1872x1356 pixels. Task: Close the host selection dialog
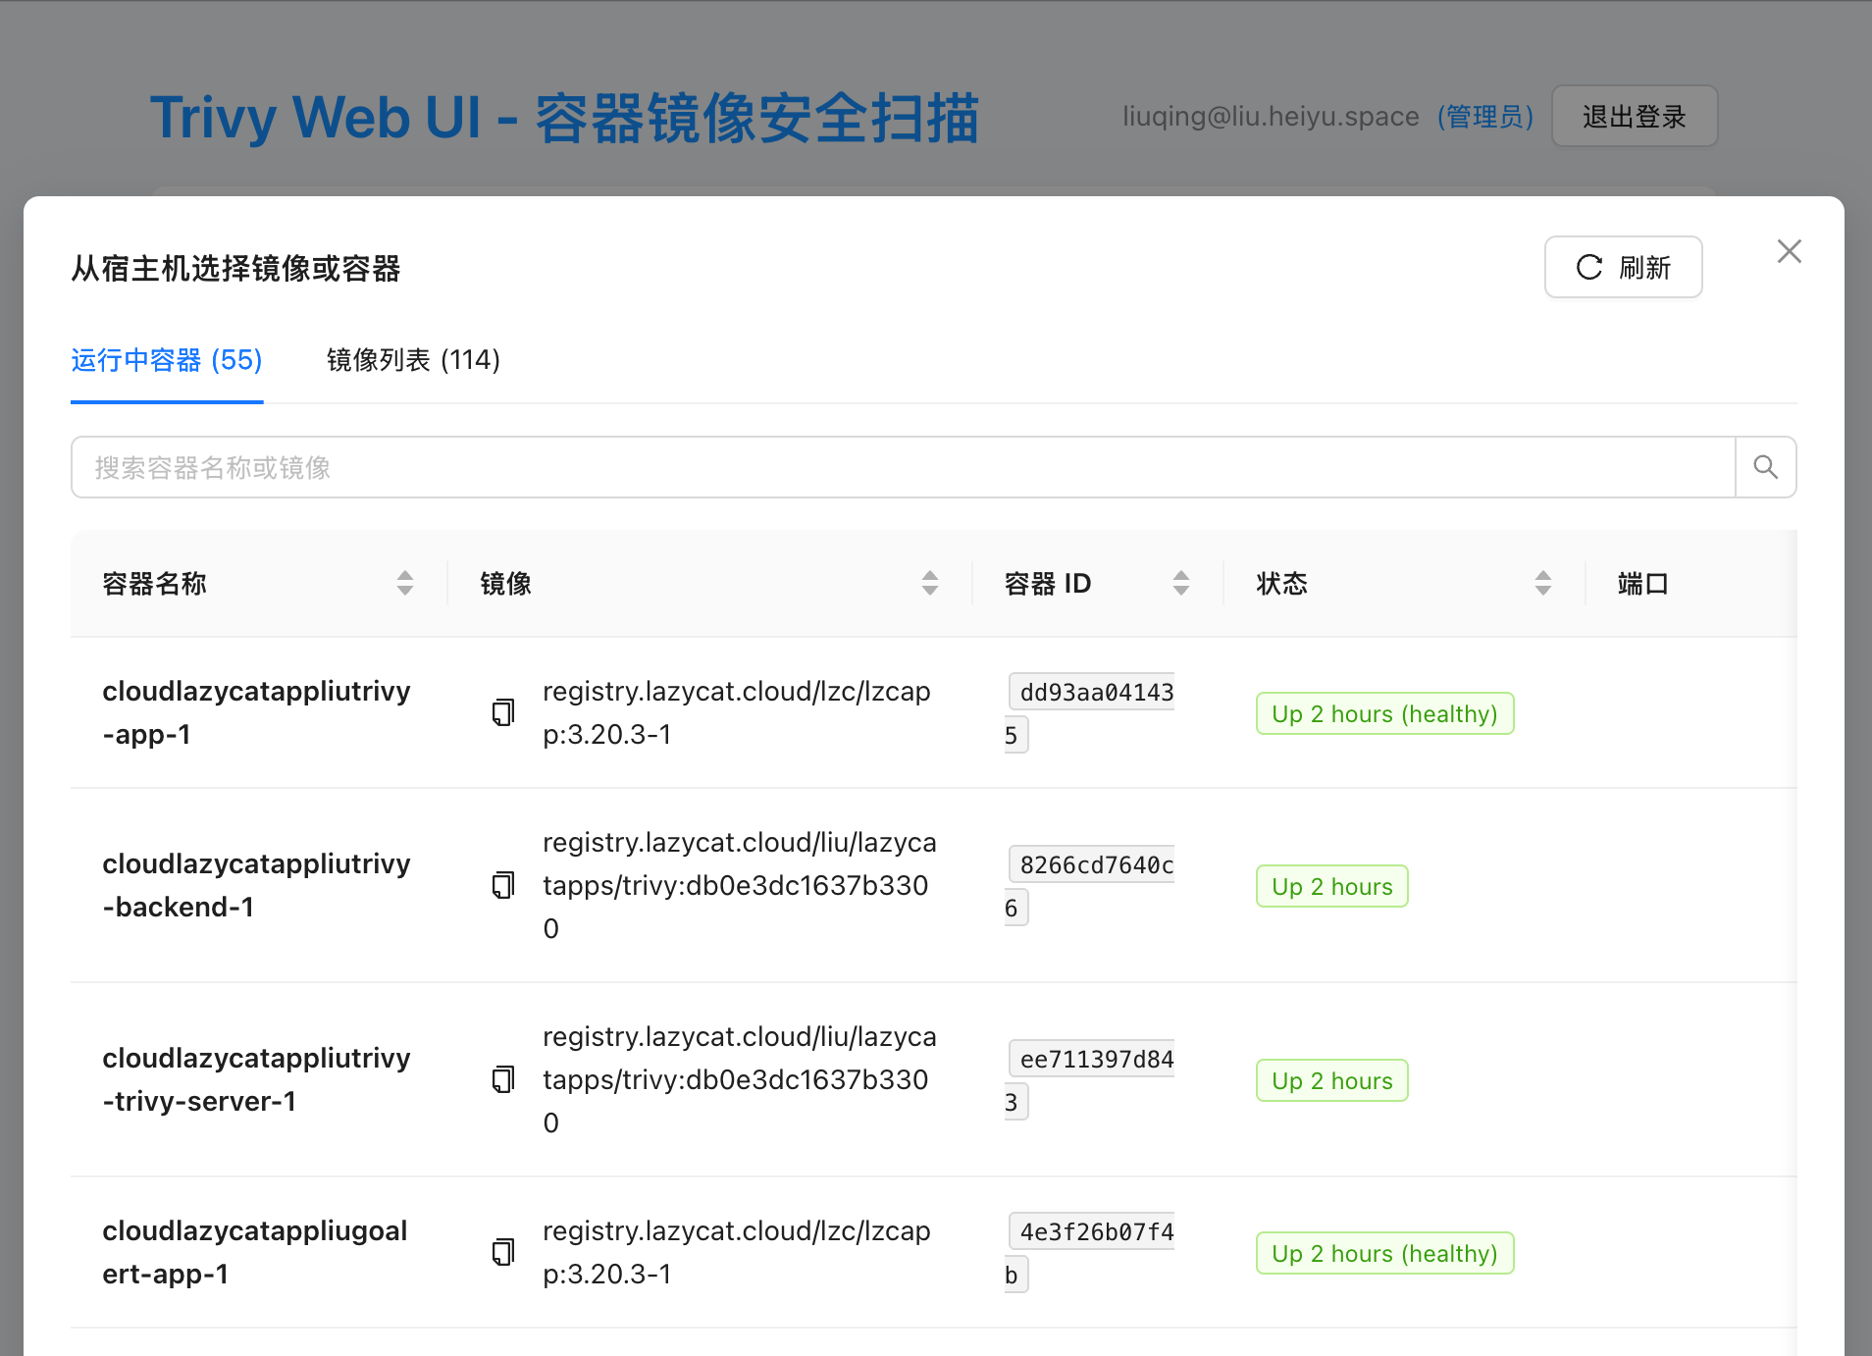pyautogui.click(x=1790, y=251)
